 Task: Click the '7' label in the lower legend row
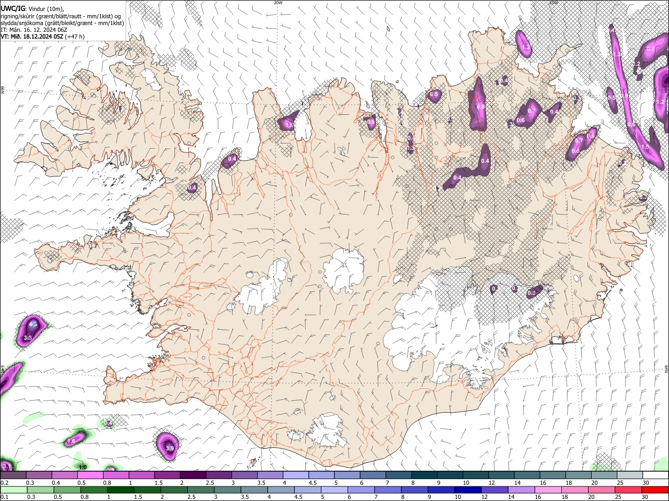click(x=376, y=497)
